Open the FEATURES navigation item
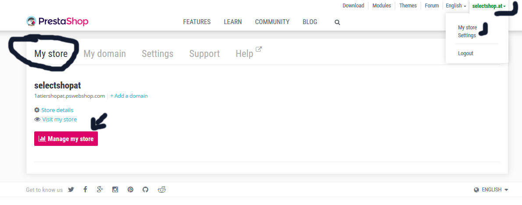 [x=197, y=22]
